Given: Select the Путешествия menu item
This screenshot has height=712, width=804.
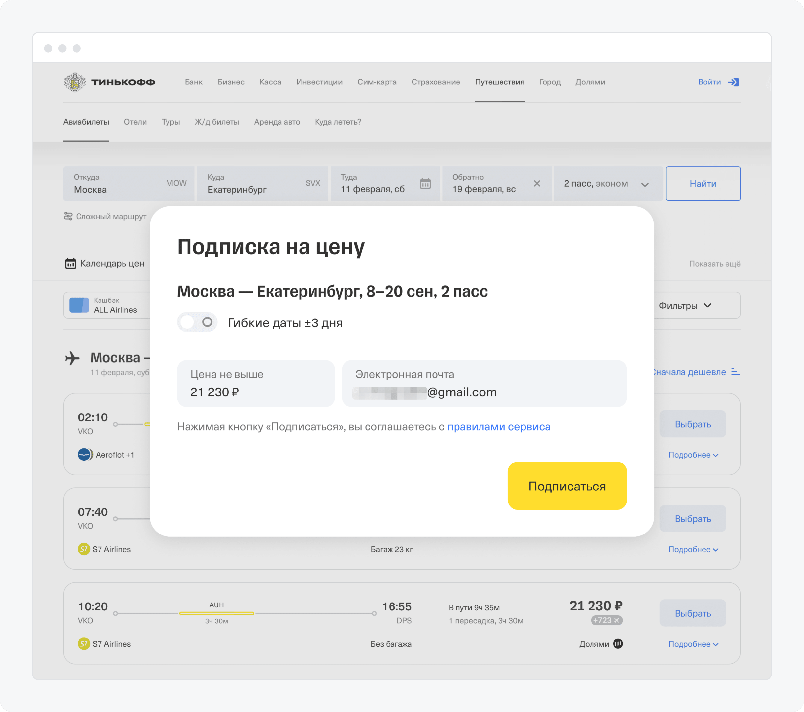Looking at the screenshot, I should [500, 82].
